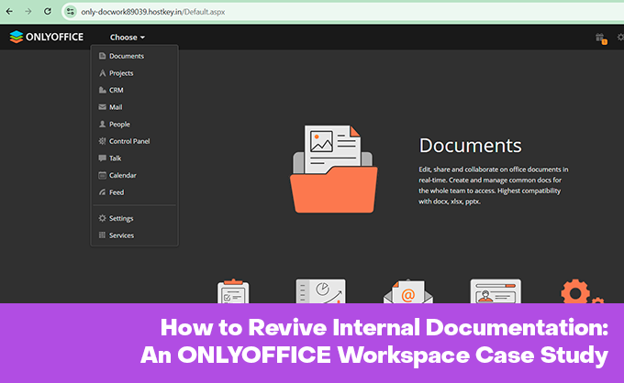Click the Documents heading text

(470, 146)
